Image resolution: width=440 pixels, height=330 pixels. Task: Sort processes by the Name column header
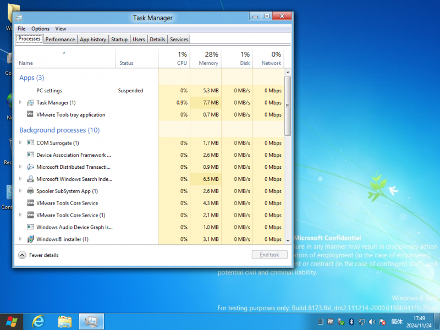pyautogui.click(x=65, y=59)
